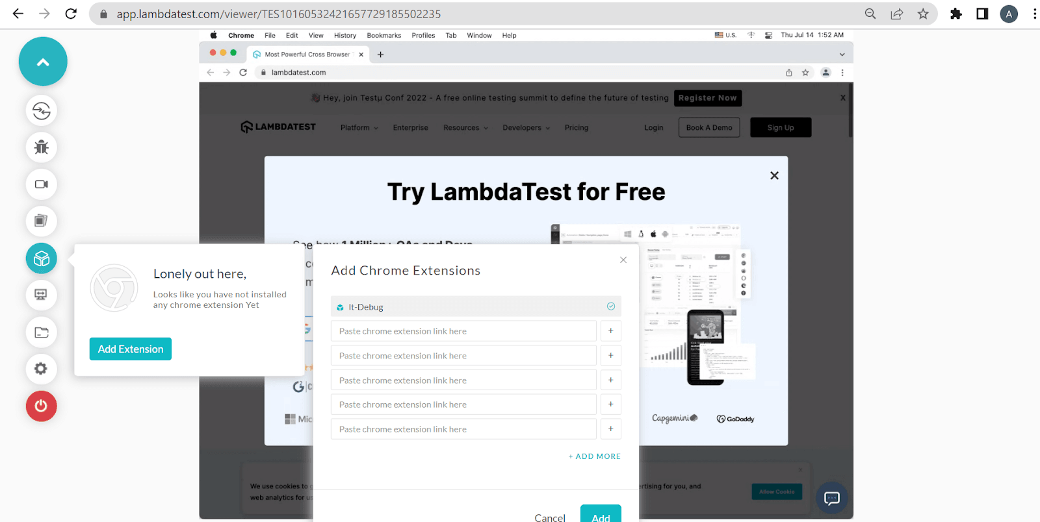Click plus button beside fourth link field
The width and height of the screenshot is (1040, 522).
tap(611, 404)
